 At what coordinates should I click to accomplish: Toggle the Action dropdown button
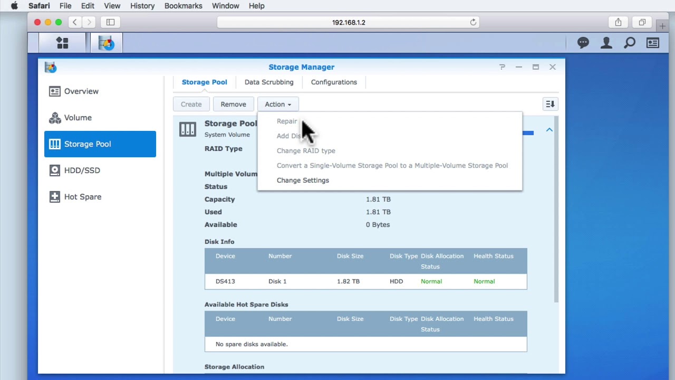pyautogui.click(x=278, y=104)
